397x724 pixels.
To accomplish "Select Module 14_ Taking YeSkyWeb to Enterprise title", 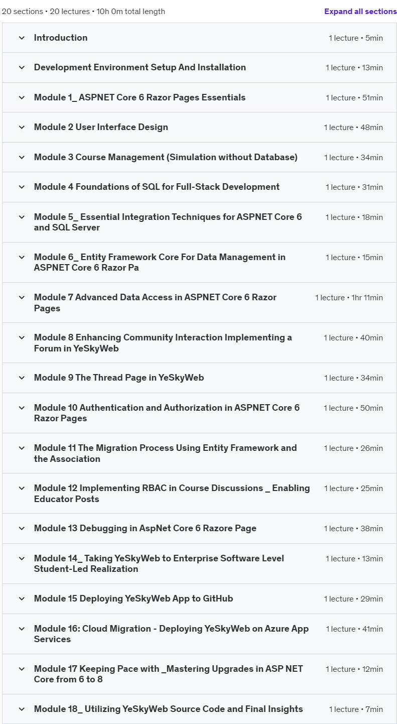I will (159, 563).
